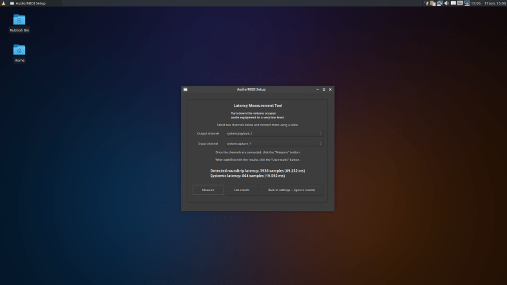Click the clipboard manager tray icon

[x=433, y=3]
